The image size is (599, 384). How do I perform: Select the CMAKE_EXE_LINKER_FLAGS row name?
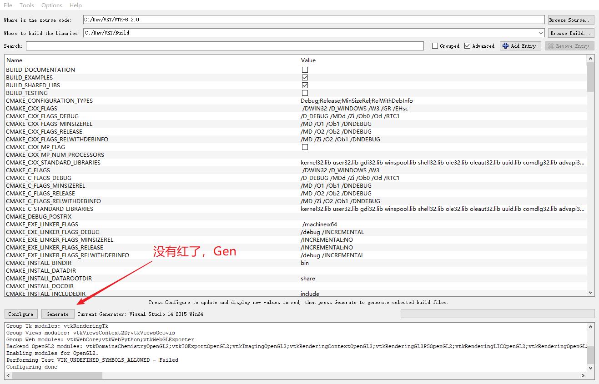click(42, 224)
